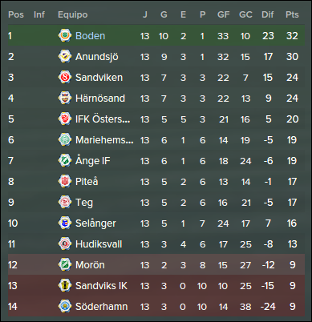The width and height of the screenshot is (312, 322).
Task: Click the Sandviks IK club badge
Action: point(65,285)
